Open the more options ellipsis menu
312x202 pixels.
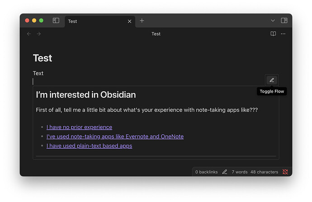tap(283, 34)
